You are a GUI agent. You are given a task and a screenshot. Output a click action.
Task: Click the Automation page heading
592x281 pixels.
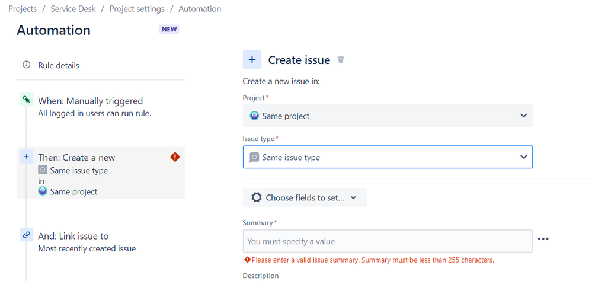point(53,30)
